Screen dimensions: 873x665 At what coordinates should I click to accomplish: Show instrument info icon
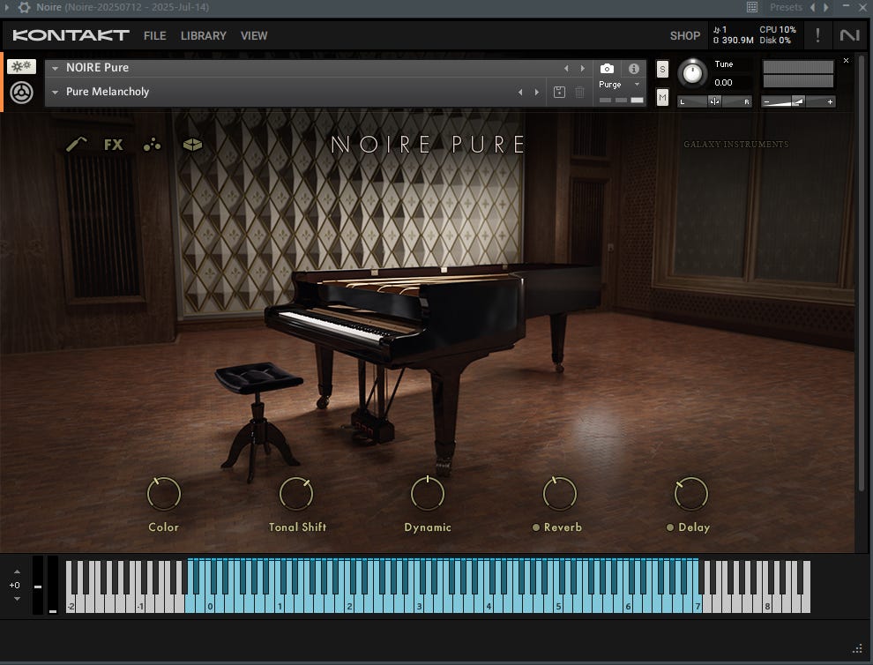(x=634, y=69)
